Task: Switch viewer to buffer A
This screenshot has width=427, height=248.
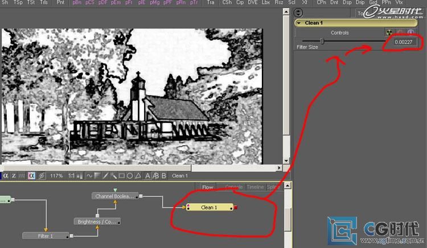Action: pos(148,176)
